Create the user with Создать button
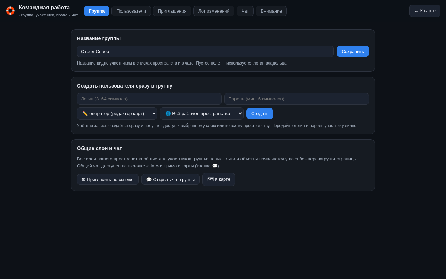 coord(260,113)
